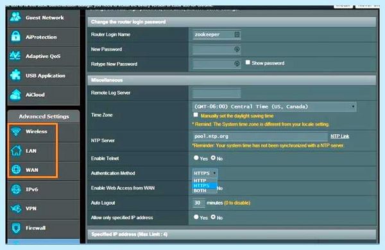The image size is (385, 250).
Task: Open Guest Network menu item
Action: pos(44,18)
